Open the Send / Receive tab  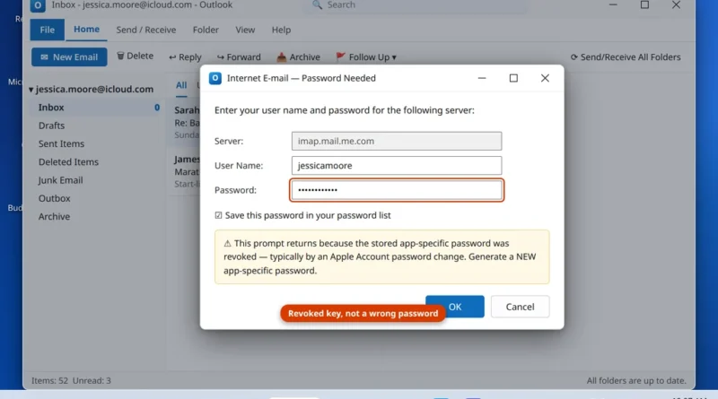pyautogui.click(x=146, y=30)
